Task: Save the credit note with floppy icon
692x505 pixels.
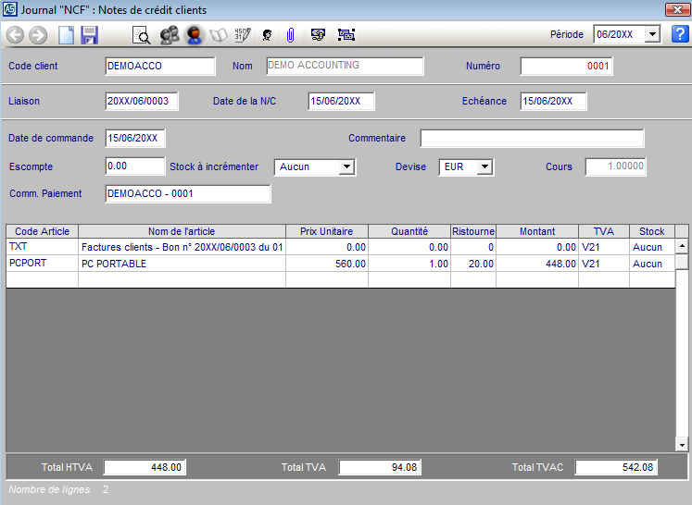Action: (x=89, y=35)
